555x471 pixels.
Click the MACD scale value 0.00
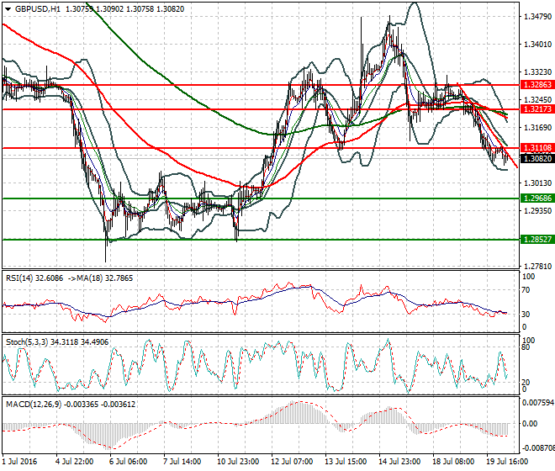[x=530, y=424]
